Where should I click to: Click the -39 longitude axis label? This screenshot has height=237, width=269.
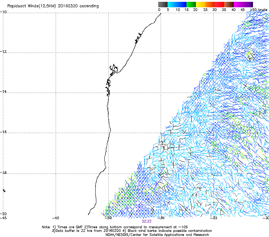pyautogui.click(x=108, y=218)
